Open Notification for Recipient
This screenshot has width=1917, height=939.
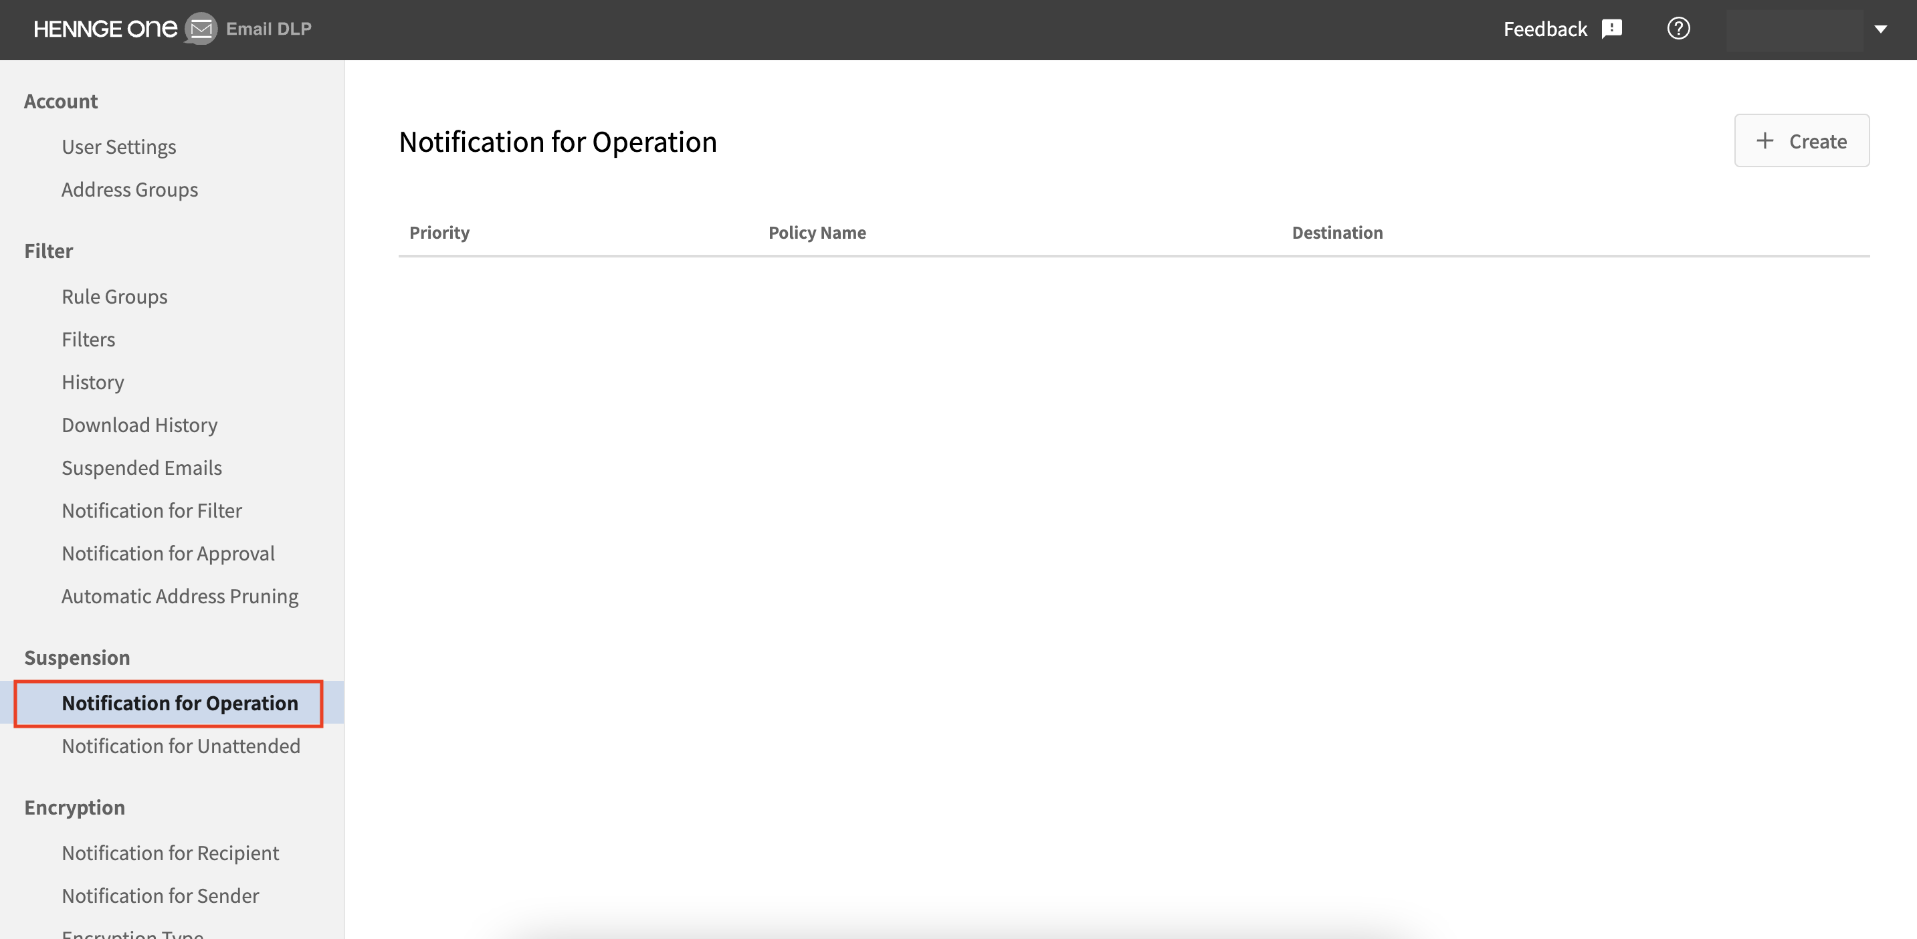(171, 853)
